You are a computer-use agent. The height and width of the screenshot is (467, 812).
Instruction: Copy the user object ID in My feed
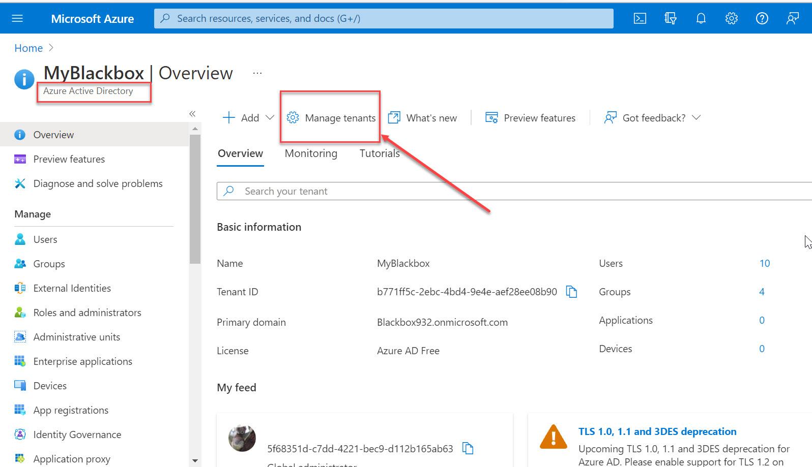point(468,448)
